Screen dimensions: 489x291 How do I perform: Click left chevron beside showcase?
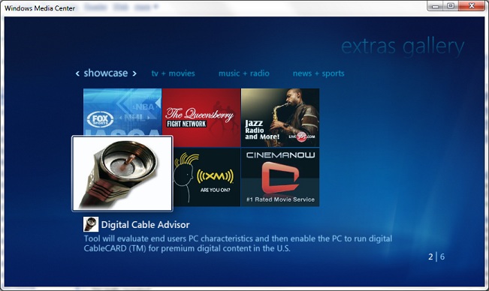pyautogui.click(x=77, y=73)
